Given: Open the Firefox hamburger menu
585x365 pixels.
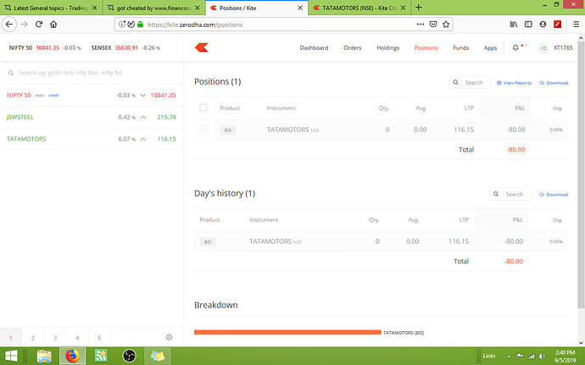Looking at the screenshot, I should point(576,25).
